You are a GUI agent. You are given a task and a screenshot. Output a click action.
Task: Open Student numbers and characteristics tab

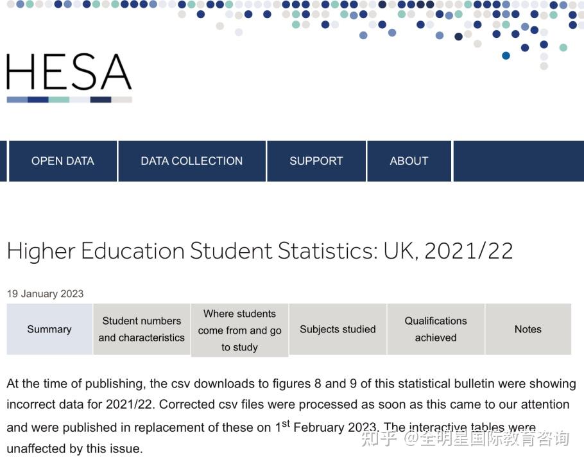142,329
